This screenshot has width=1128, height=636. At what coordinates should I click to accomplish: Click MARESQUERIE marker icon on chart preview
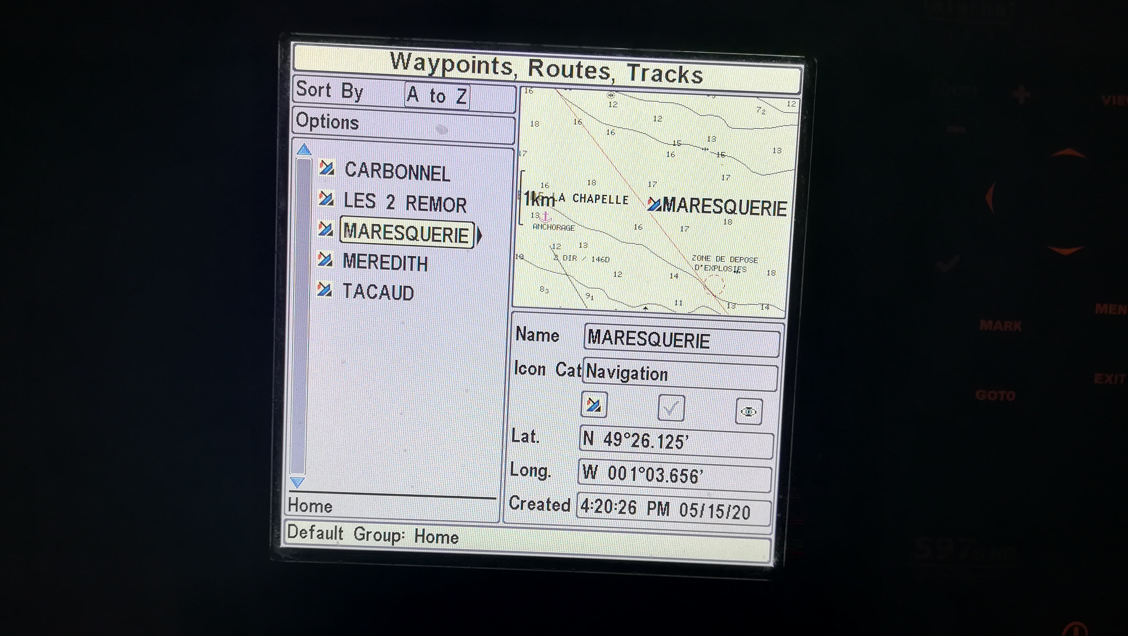point(654,204)
